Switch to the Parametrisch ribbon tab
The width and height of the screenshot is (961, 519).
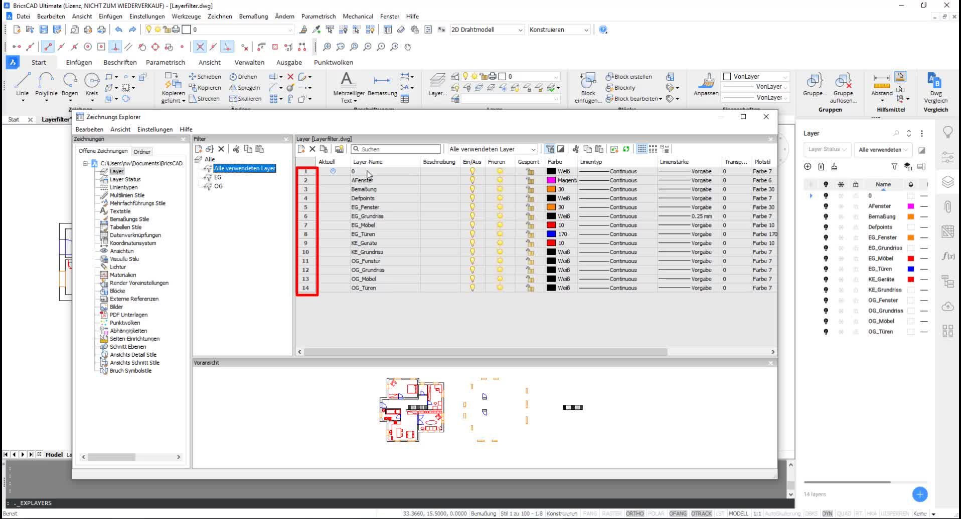pos(166,63)
